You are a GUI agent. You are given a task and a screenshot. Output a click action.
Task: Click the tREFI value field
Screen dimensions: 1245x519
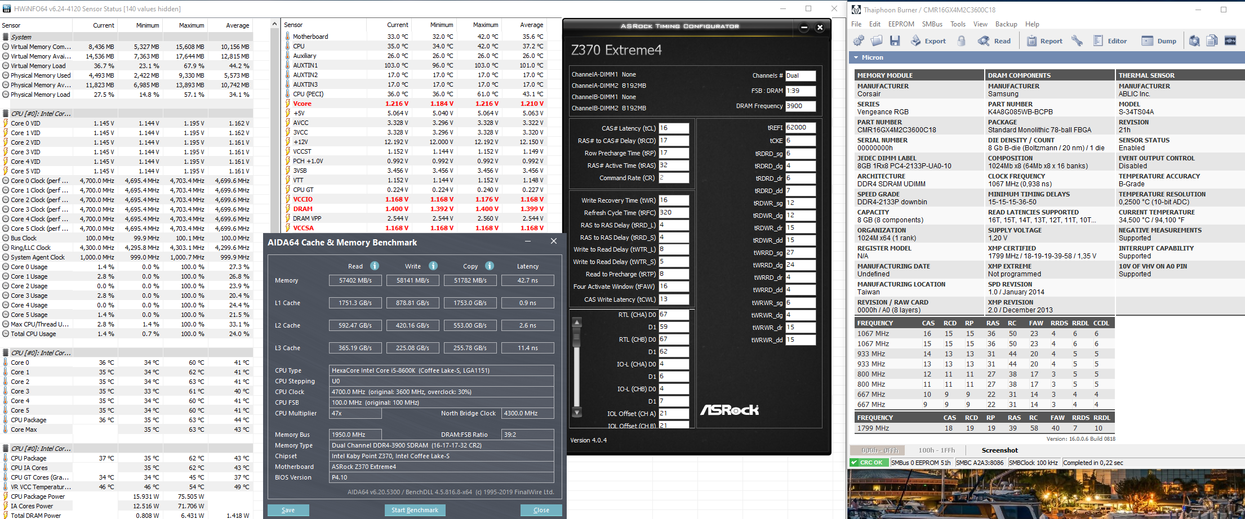tap(801, 128)
